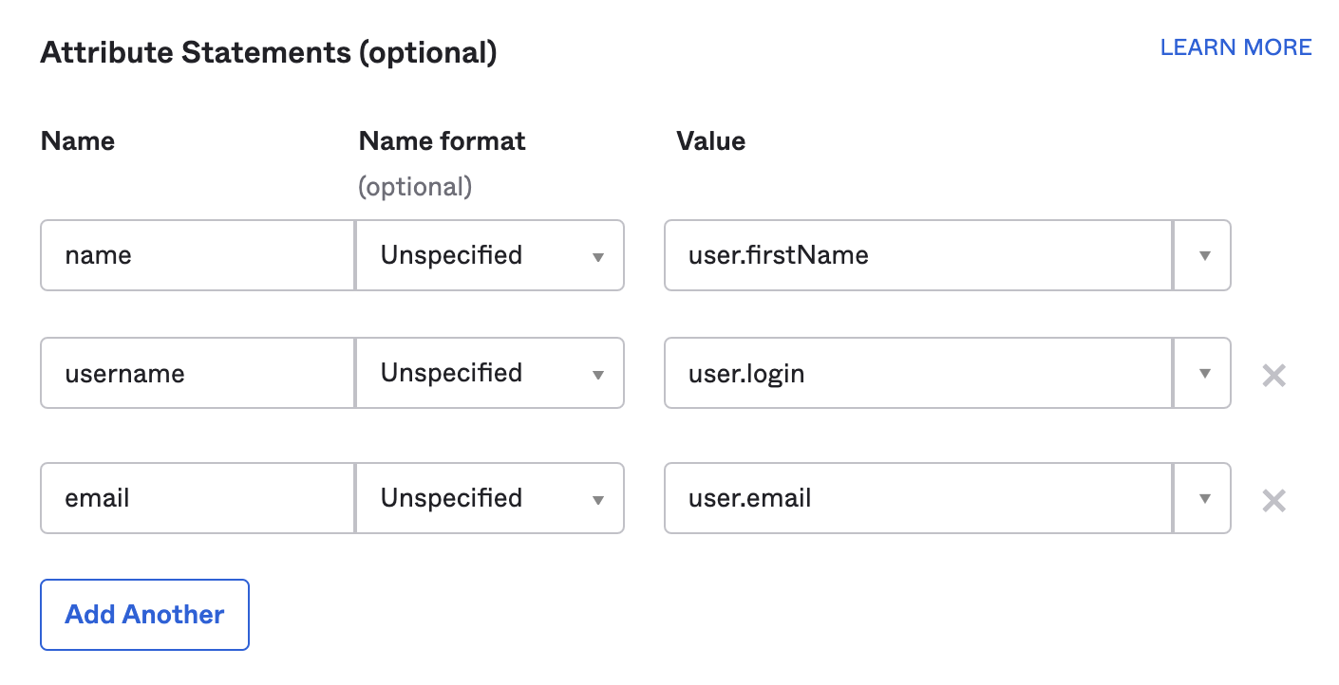Expand Name format dropdown for email row
Viewport: 1339px width, 685px height.
(490, 498)
